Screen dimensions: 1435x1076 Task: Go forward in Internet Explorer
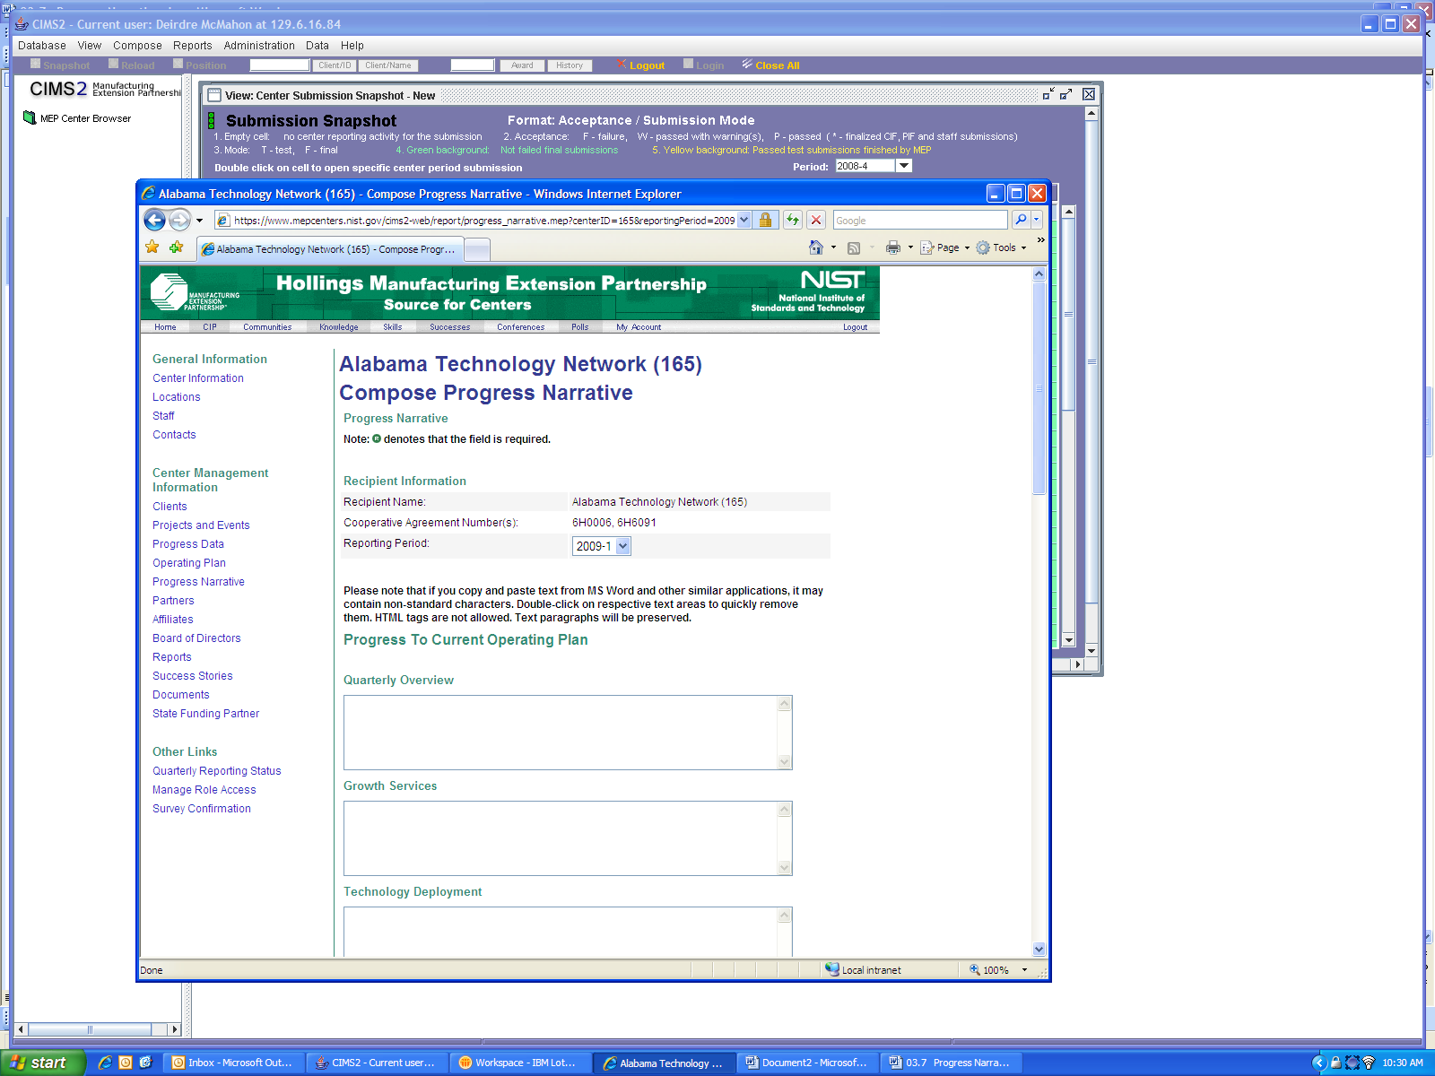click(x=179, y=220)
